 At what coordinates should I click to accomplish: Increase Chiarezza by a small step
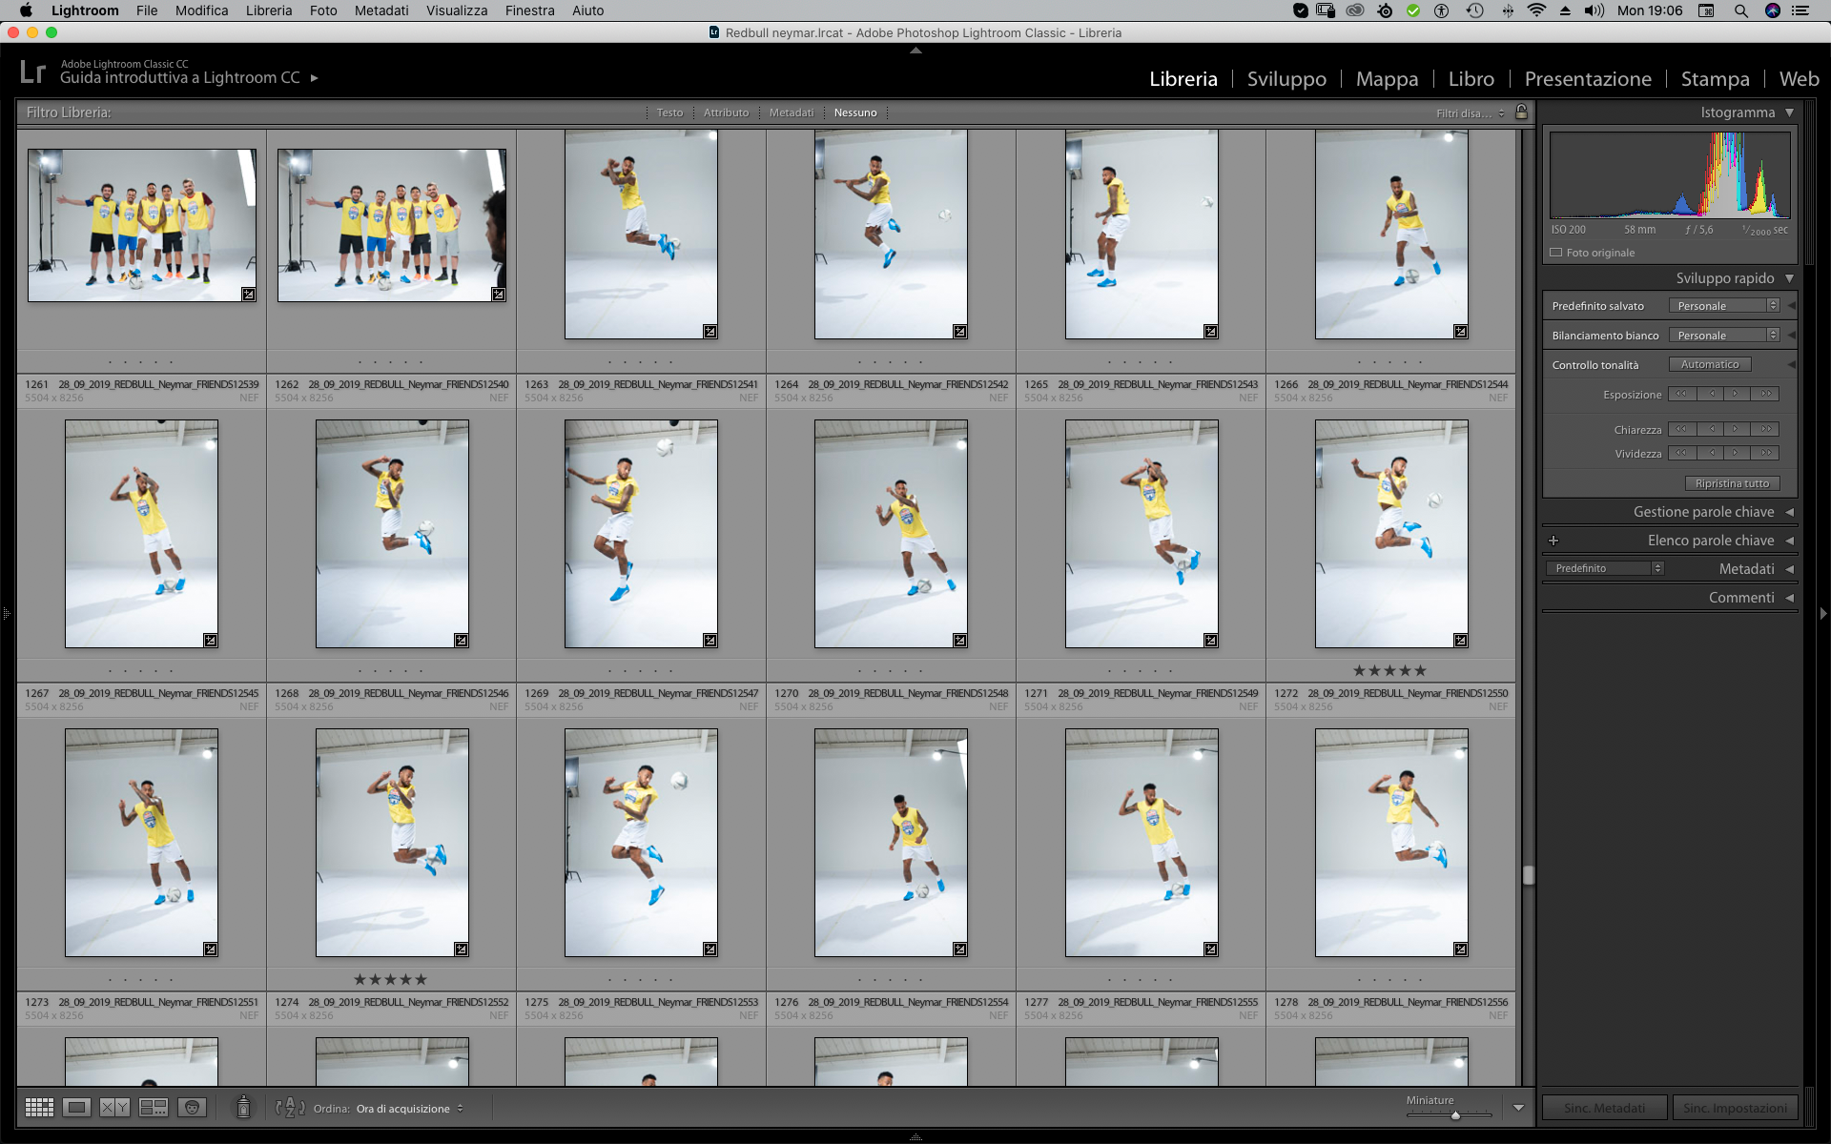click(1737, 429)
